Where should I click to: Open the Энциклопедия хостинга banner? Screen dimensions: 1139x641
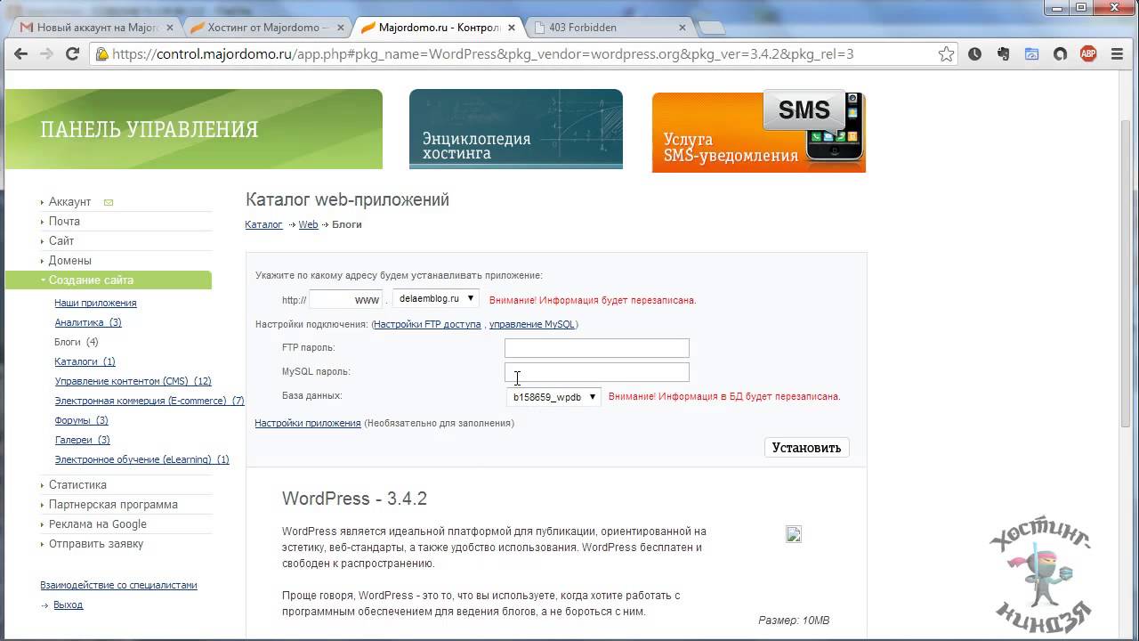[516, 129]
